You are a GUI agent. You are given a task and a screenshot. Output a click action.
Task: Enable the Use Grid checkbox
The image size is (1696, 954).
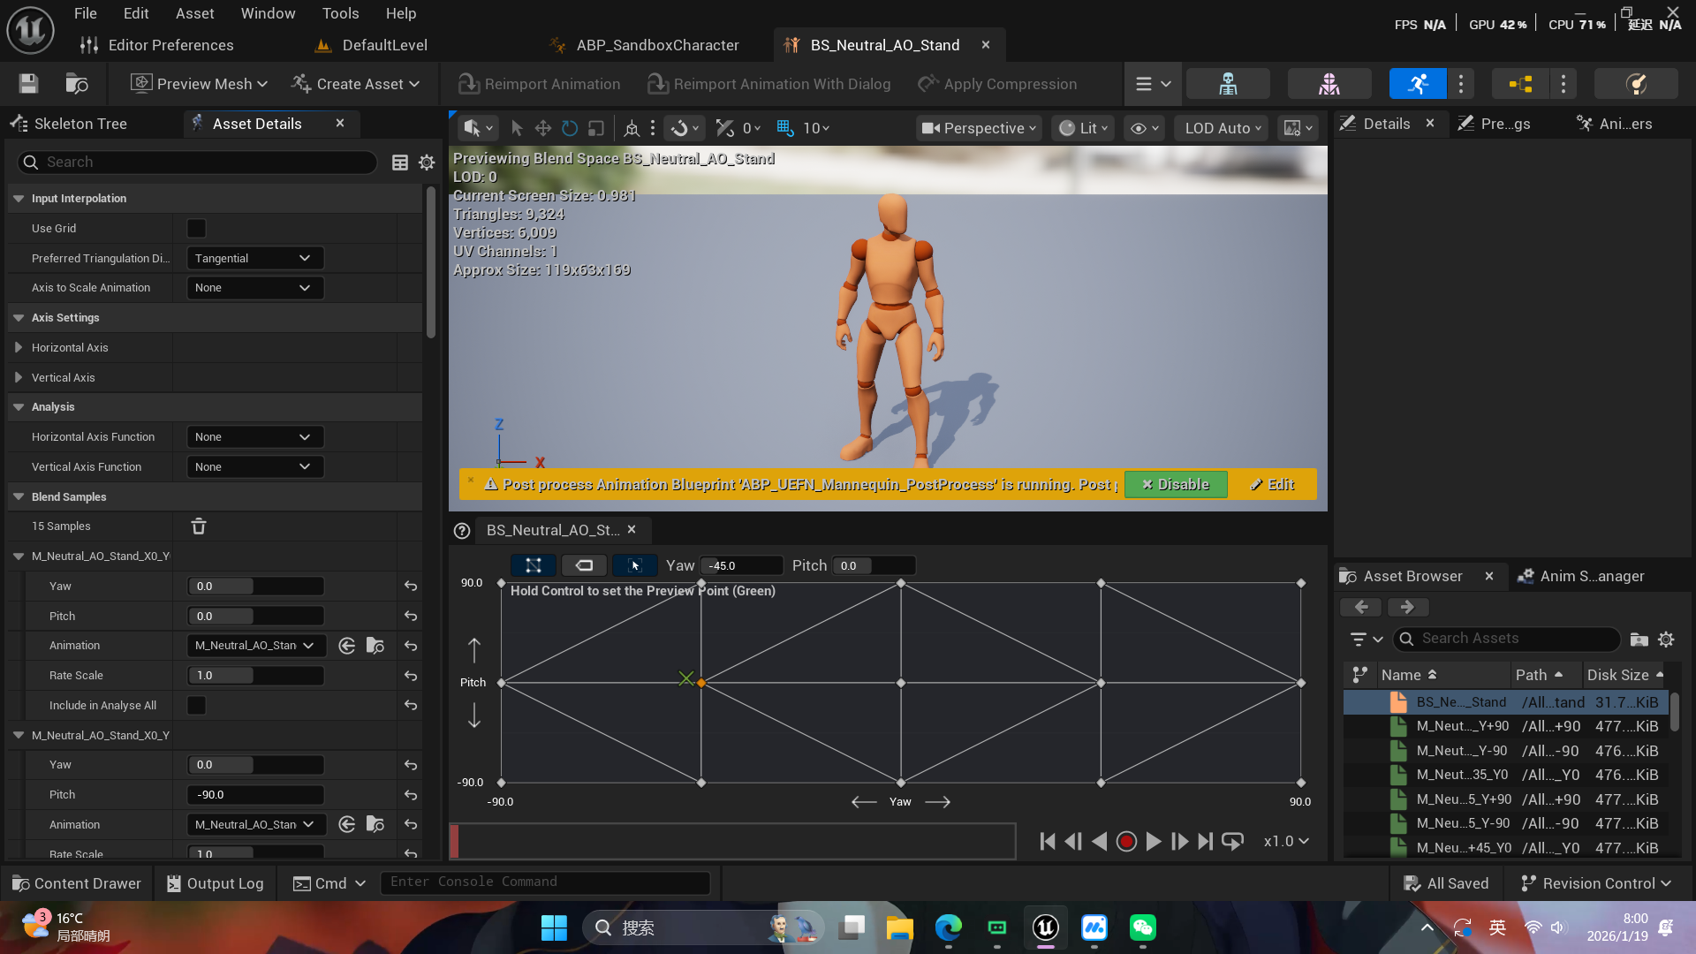click(196, 229)
